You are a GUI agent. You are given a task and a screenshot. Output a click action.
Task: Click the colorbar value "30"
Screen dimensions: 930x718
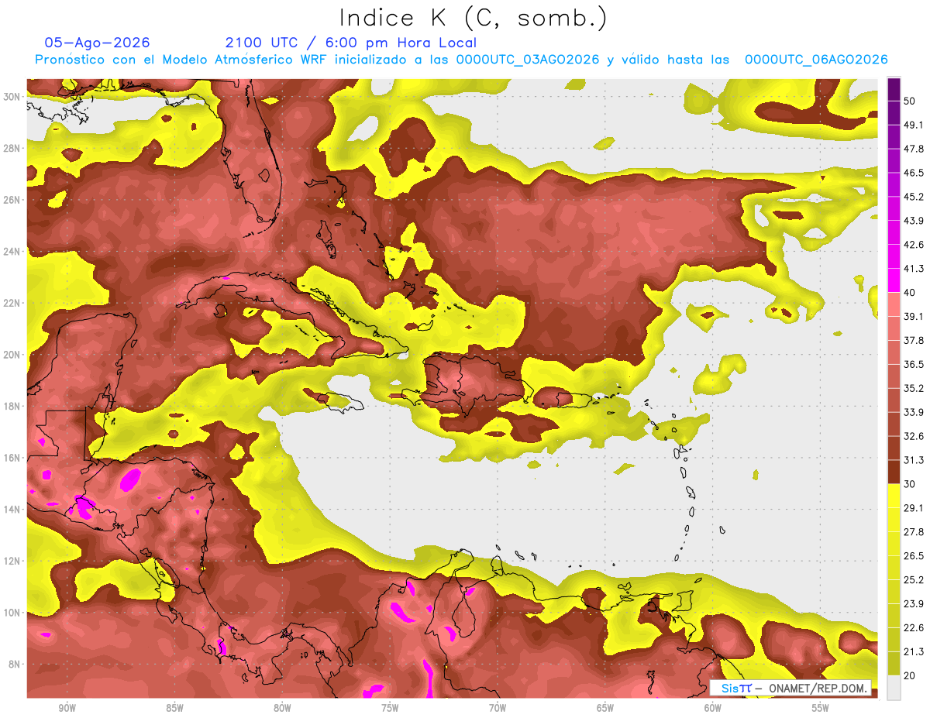(x=909, y=484)
